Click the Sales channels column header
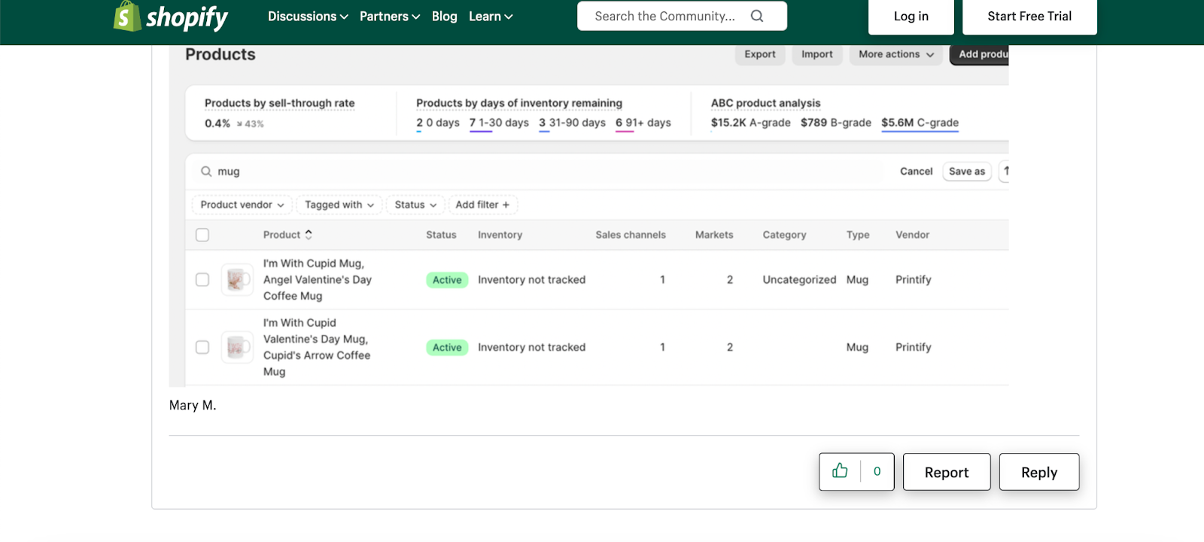This screenshot has width=1204, height=542. [x=631, y=235]
